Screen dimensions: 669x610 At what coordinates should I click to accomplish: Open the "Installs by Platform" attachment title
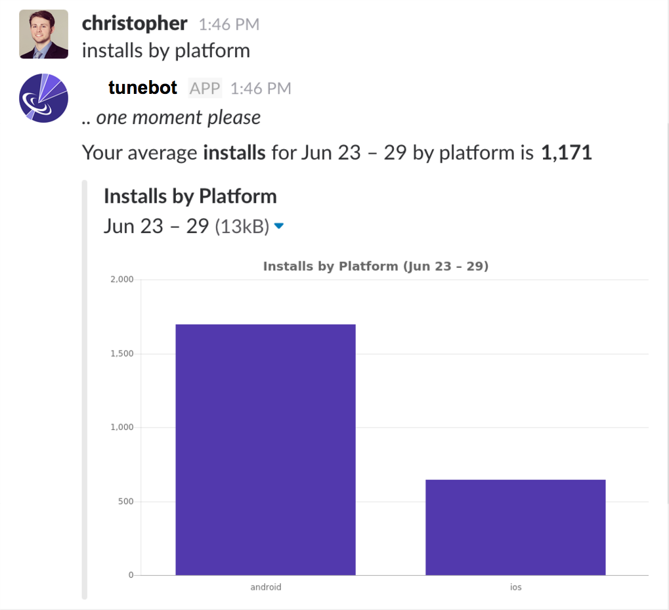click(190, 196)
